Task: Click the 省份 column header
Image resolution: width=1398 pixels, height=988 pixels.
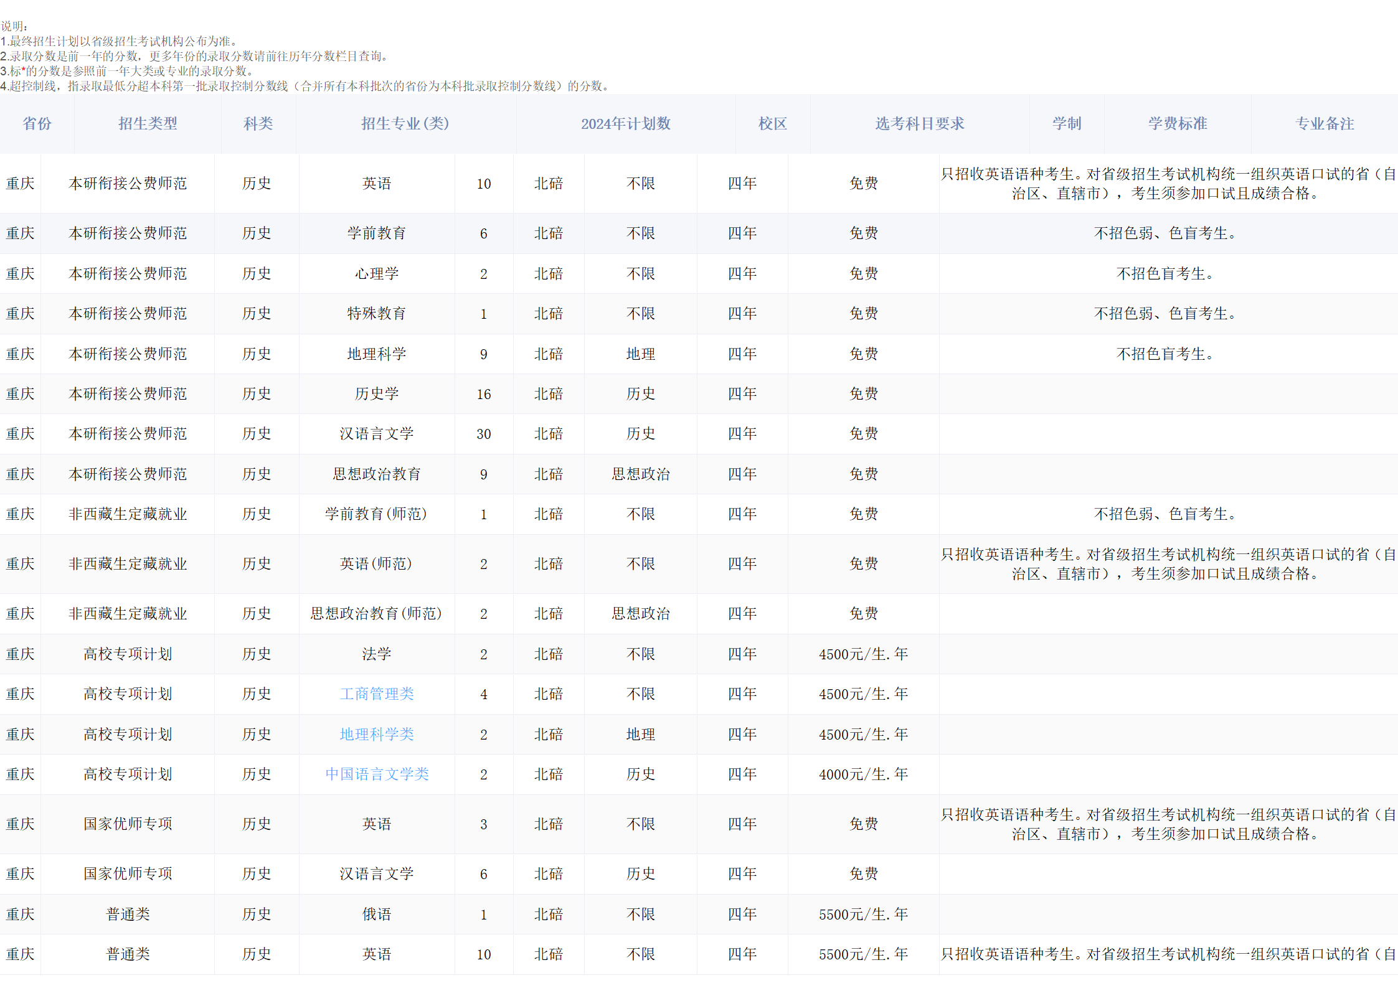Action: coord(37,123)
